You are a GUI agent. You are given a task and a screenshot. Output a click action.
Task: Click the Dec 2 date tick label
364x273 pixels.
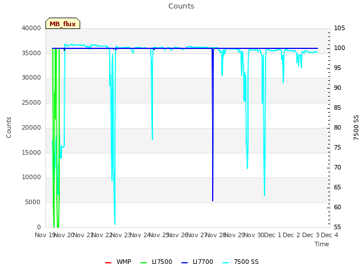292,235
